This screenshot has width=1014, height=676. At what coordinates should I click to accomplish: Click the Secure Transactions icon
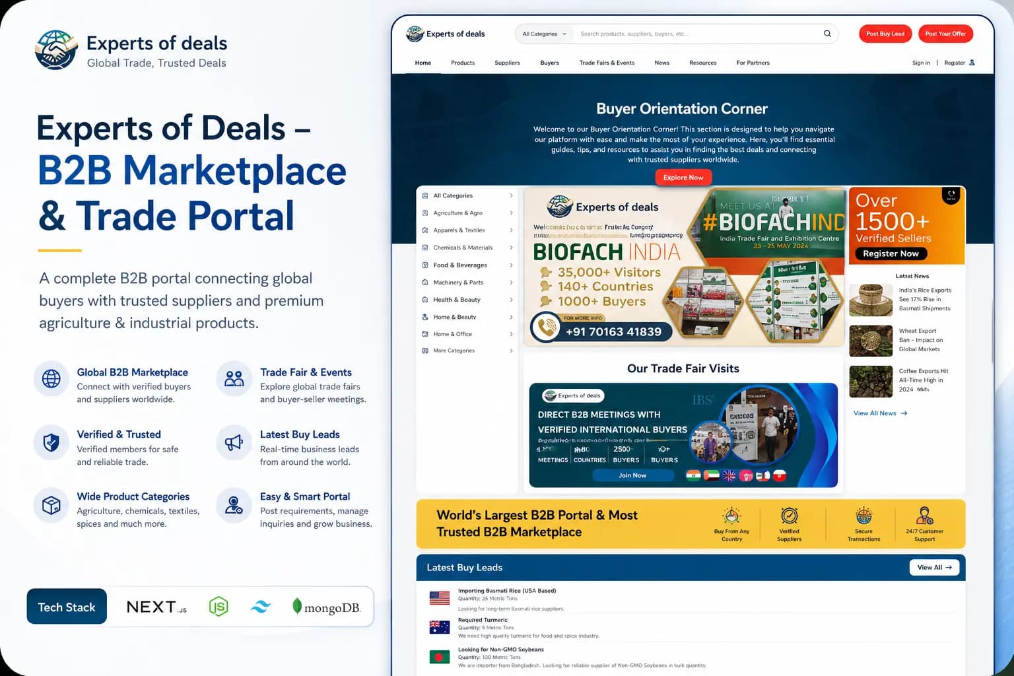pos(863,515)
